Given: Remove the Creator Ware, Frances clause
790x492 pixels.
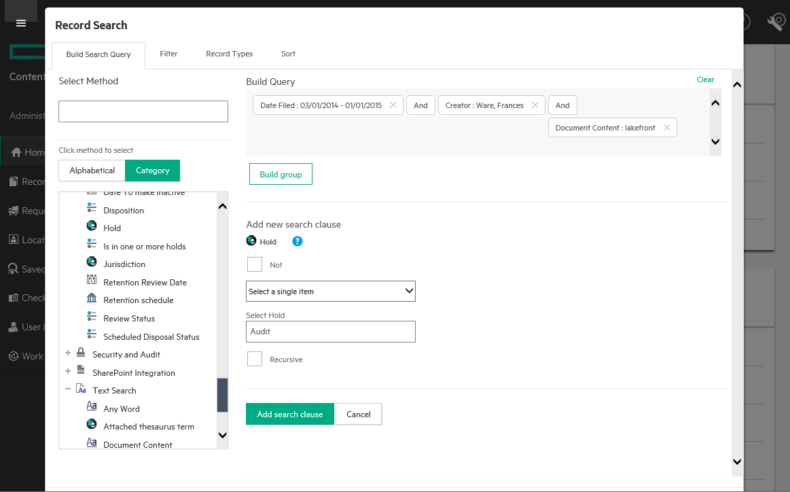Looking at the screenshot, I should (x=535, y=105).
